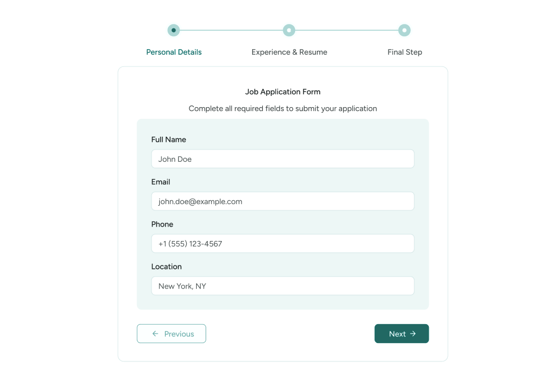Open the Personal Details step label
The height and width of the screenshot is (381, 559).
[x=174, y=52]
